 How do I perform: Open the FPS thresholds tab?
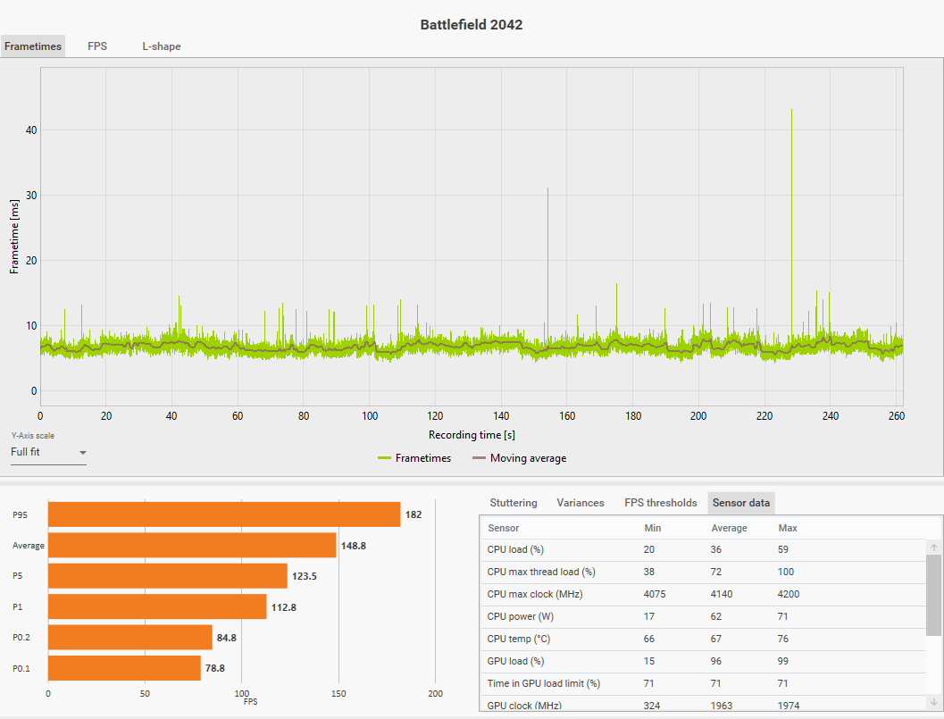[660, 503]
